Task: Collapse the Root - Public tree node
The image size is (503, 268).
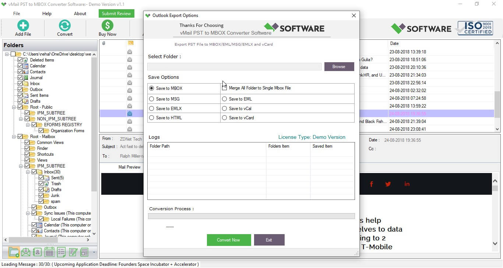Action: click(x=13, y=107)
